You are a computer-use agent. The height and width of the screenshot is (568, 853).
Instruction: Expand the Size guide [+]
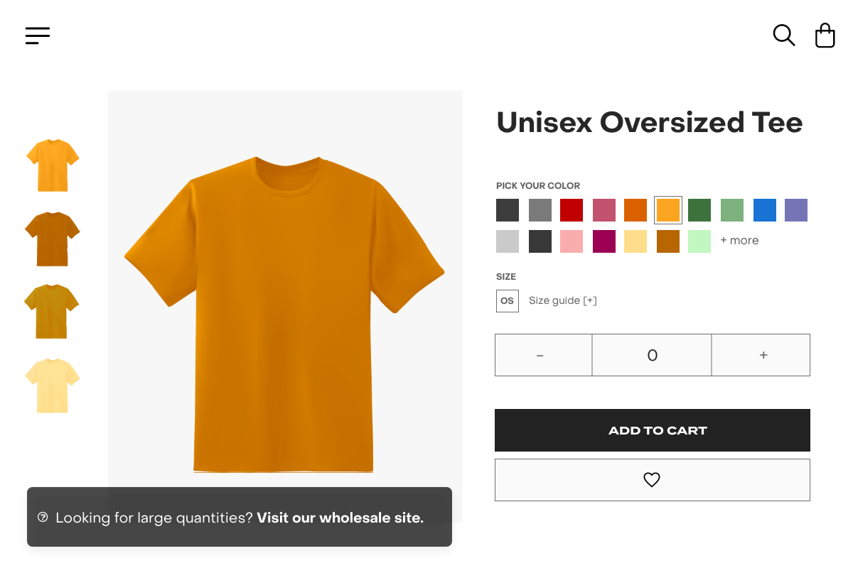coord(563,300)
